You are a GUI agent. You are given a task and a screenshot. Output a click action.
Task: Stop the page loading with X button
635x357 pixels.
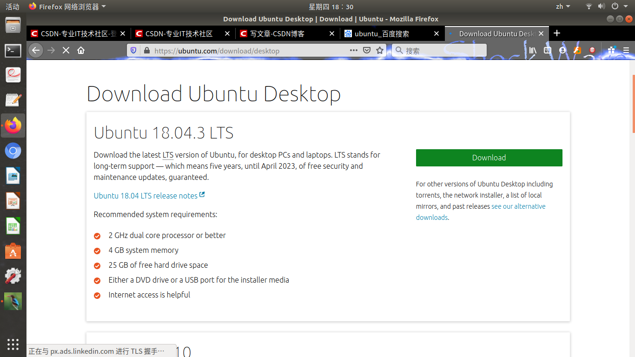66,50
